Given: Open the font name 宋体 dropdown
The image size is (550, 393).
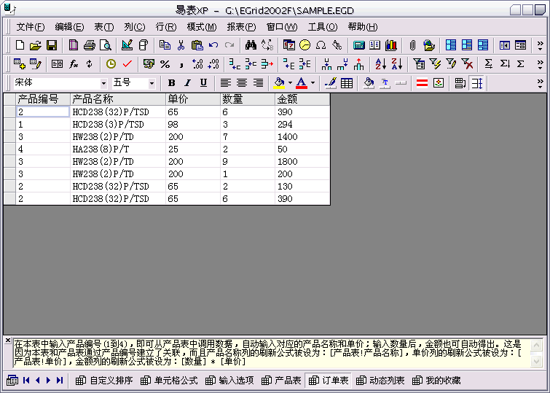Looking at the screenshot, I should [103, 84].
